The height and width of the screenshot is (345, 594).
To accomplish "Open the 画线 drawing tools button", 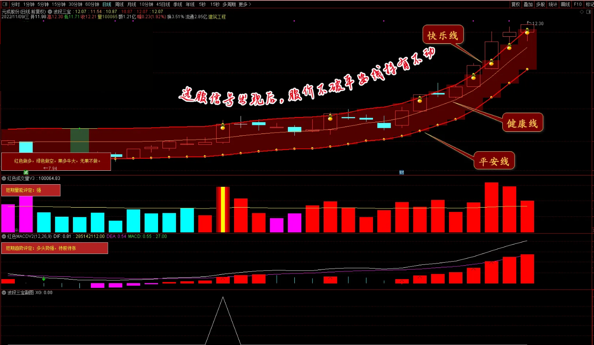I will 565,4.
